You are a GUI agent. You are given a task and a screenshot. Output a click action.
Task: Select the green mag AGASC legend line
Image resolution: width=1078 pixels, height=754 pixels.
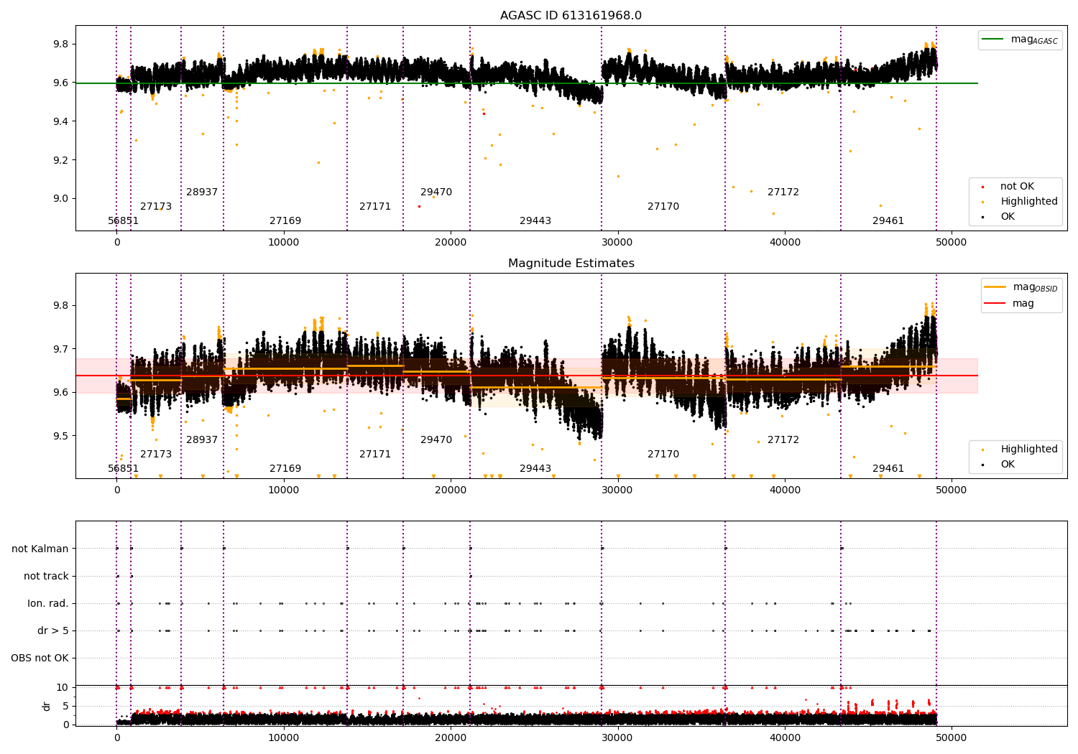(993, 39)
